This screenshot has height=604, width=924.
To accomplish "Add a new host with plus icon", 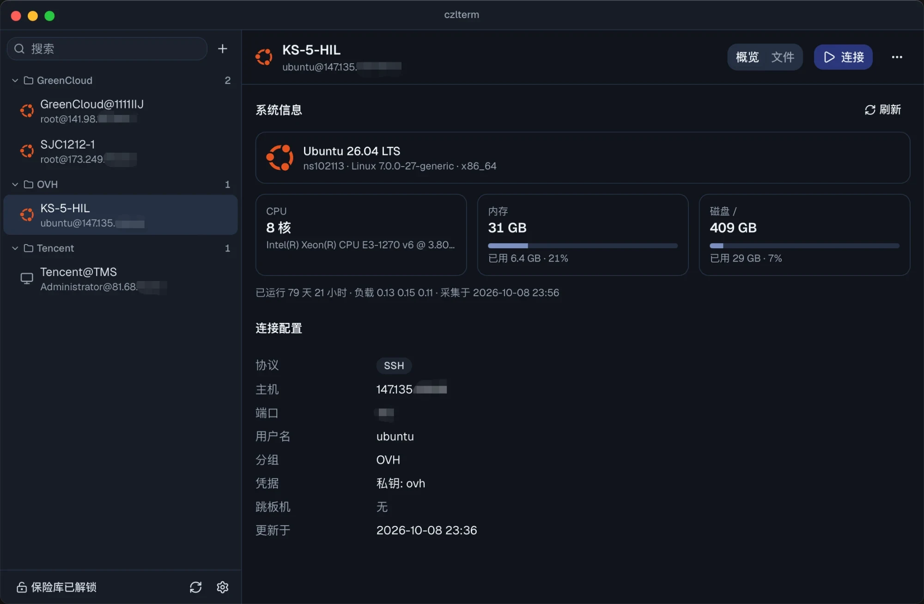I will (x=222, y=49).
